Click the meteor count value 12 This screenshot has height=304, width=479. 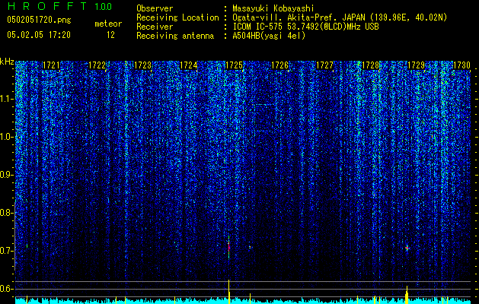tap(110, 35)
